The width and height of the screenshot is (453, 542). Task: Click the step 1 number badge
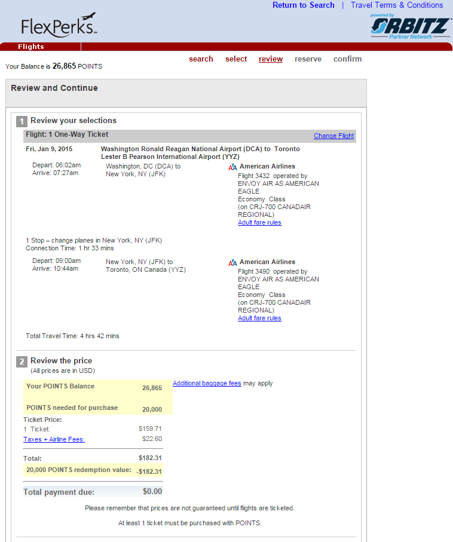[22, 121]
